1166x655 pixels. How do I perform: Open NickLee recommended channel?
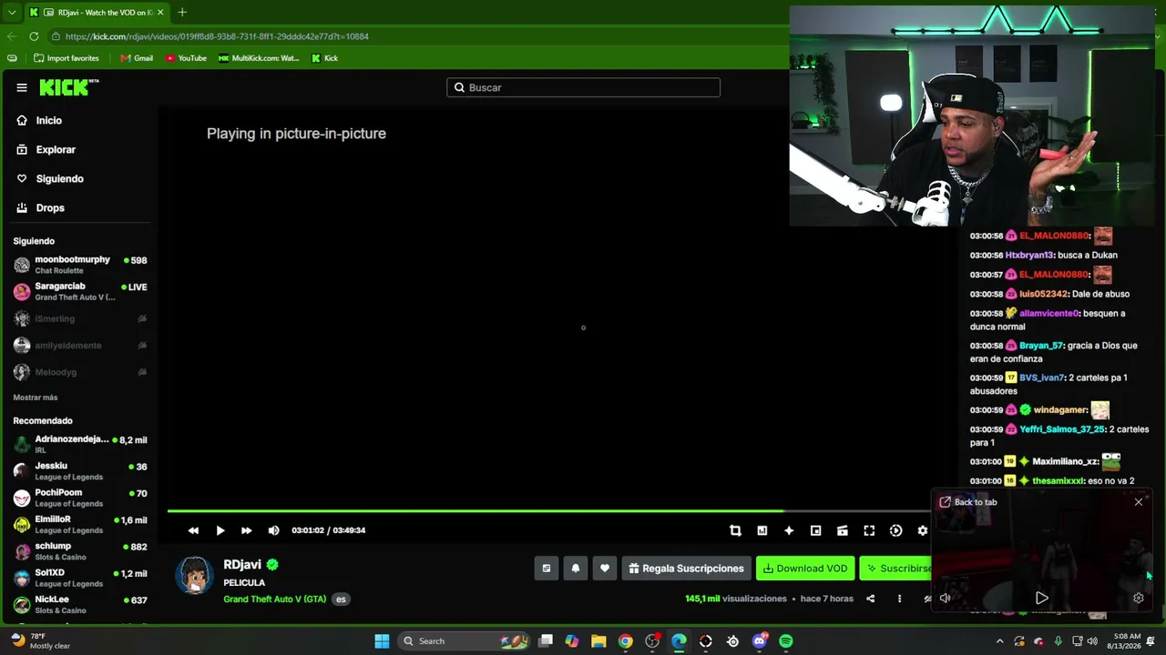click(x=80, y=604)
